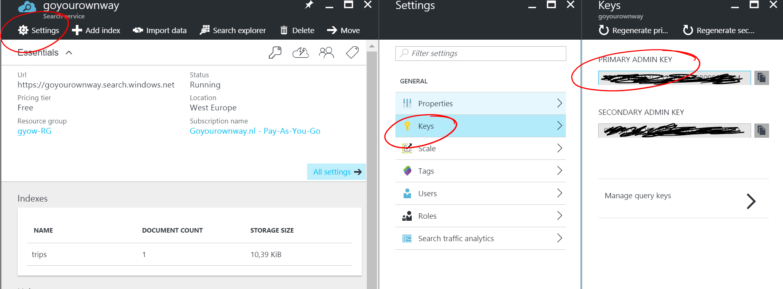Click the quick start cloud icon
Screen dimensions: 783x289
(301, 53)
